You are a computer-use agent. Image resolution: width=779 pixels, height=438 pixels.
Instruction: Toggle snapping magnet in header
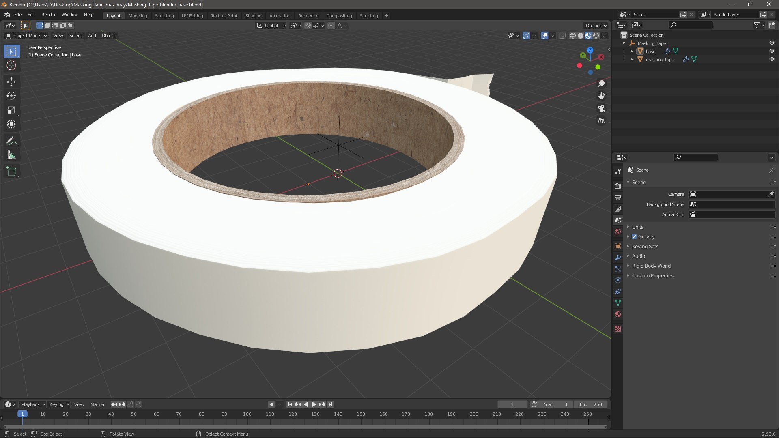(x=308, y=26)
